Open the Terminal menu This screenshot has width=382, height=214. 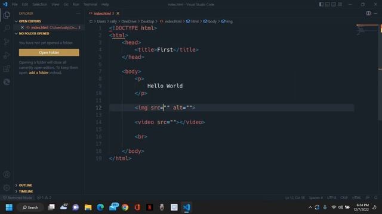point(90,4)
